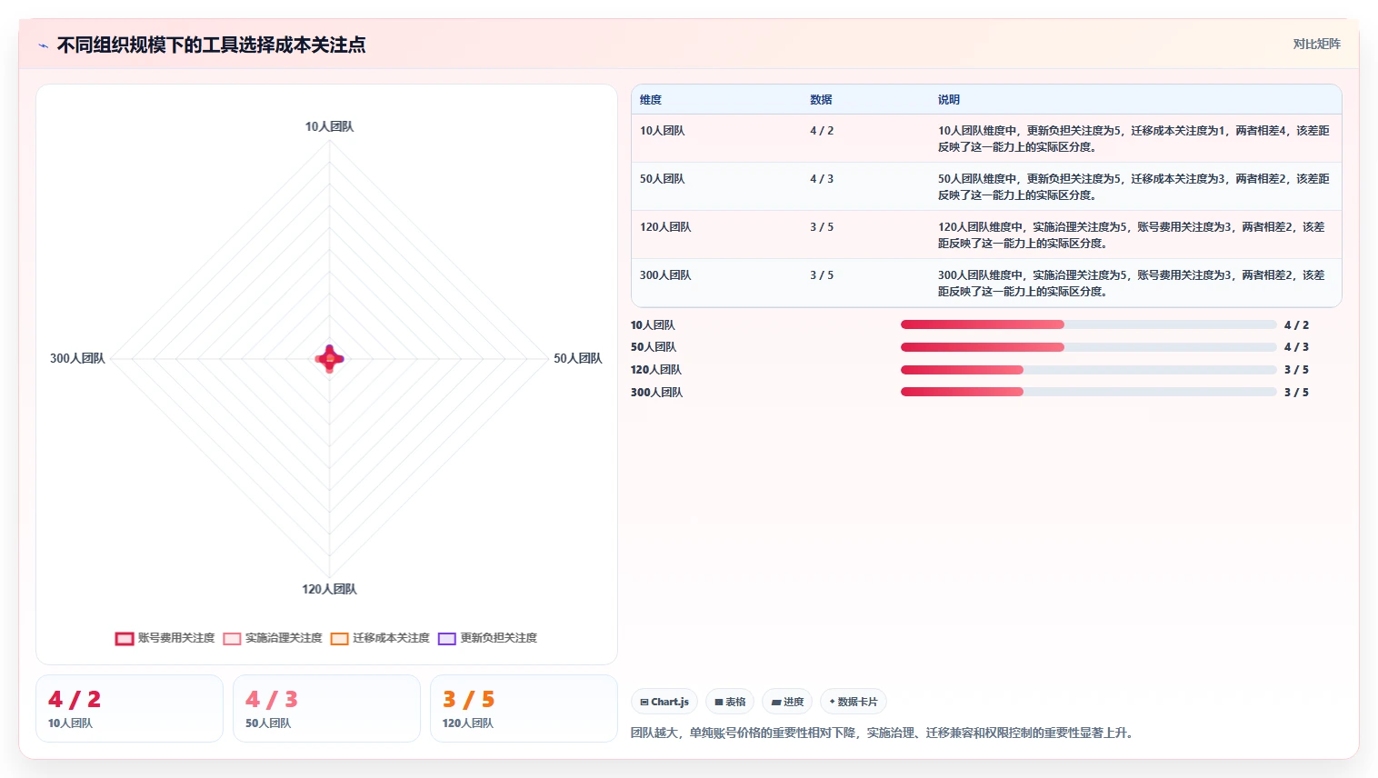Click the lightning icon beside the page title
The height and width of the screenshot is (778, 1378).
point(43,45)
